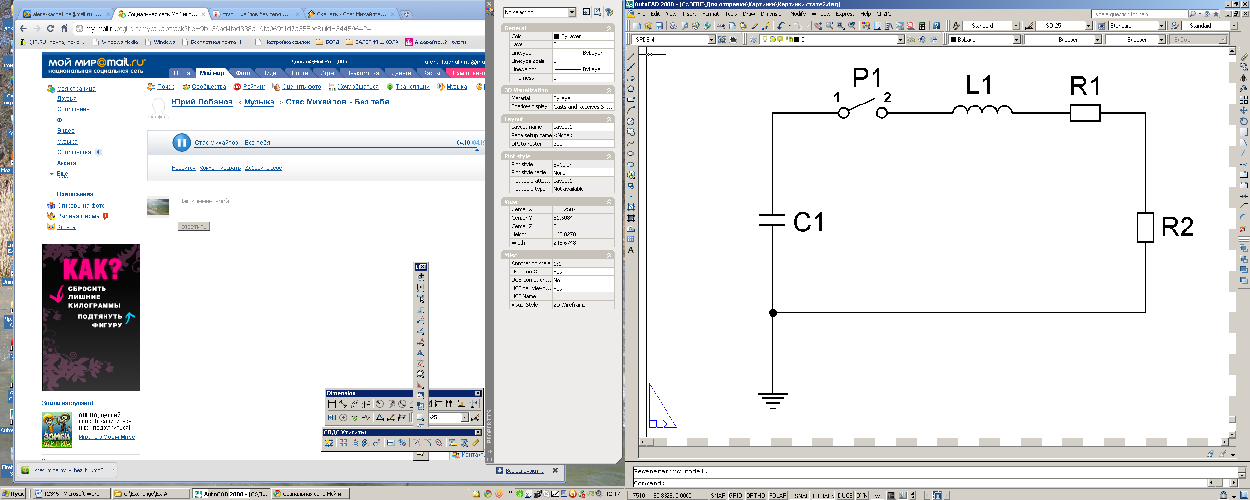1250x500 pixels.
Task: Click the Нравится link
Action: (184, 168)
